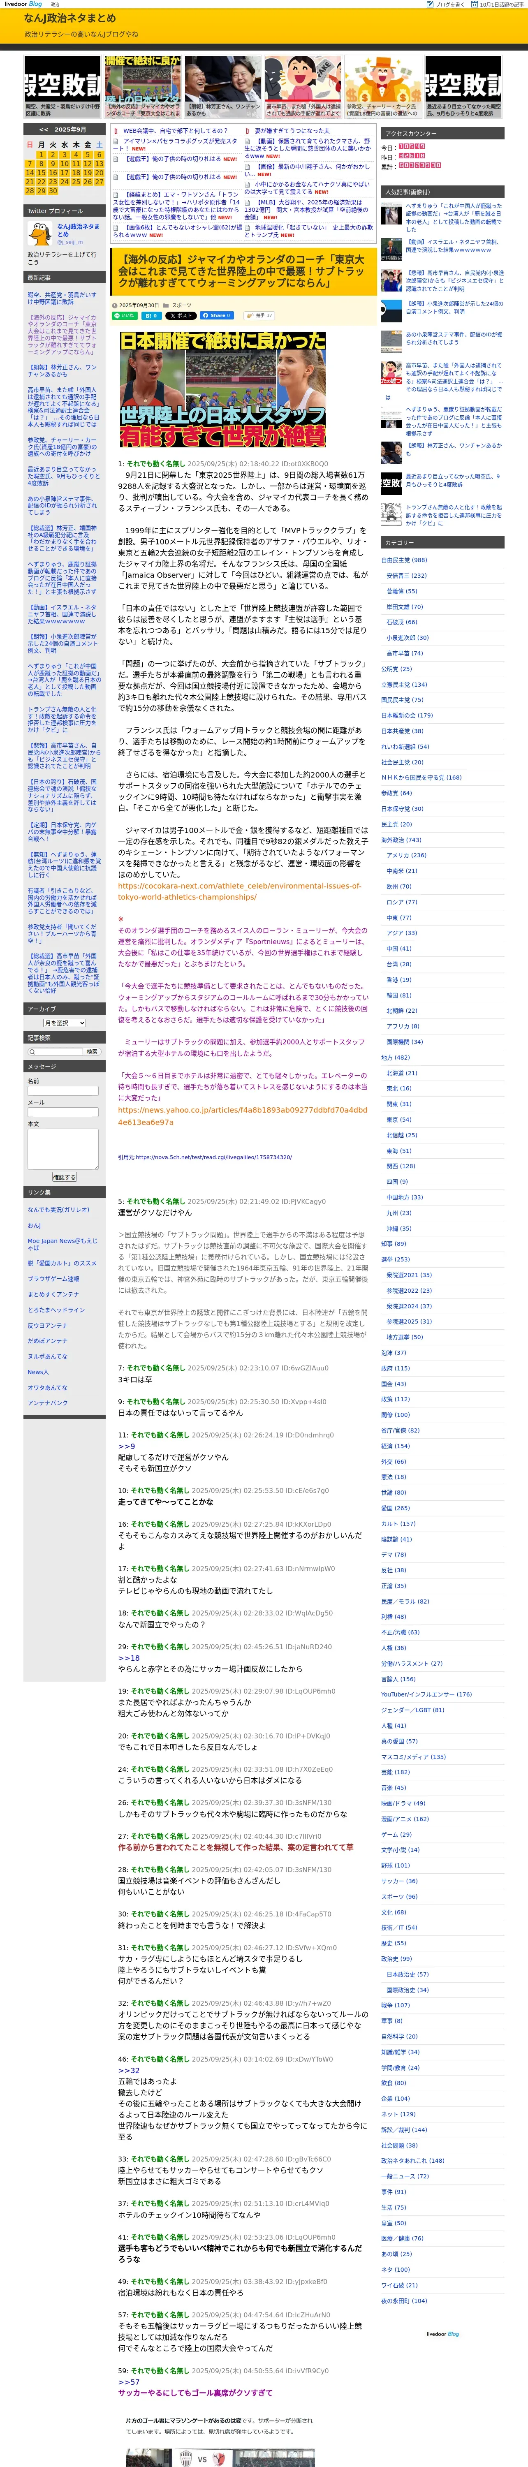528x2467 pixels.
Task: Open 自由民主党 (988) category
Action: coord(404,560)
